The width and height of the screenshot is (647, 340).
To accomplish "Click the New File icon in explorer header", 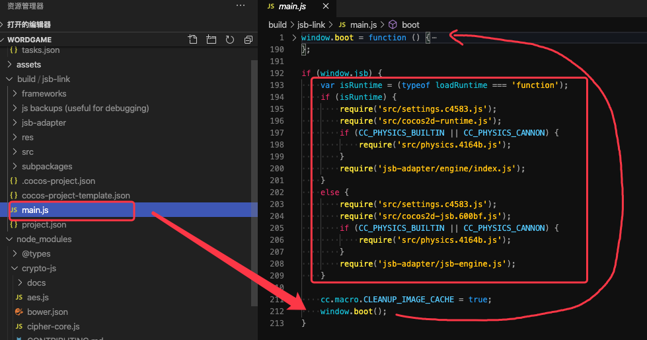I will click(193, 40).
